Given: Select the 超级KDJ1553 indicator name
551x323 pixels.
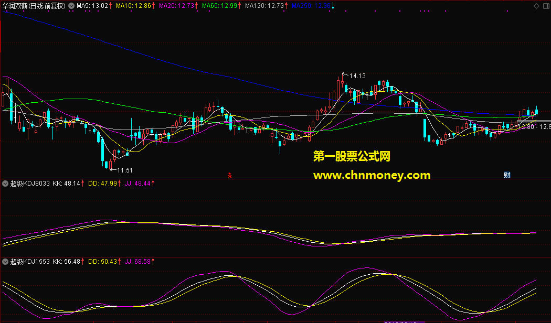Looking at the screenshot, I should (30, 262).
